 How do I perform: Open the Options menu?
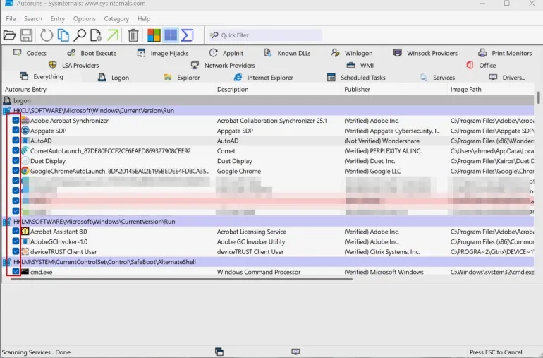[85, 19]
